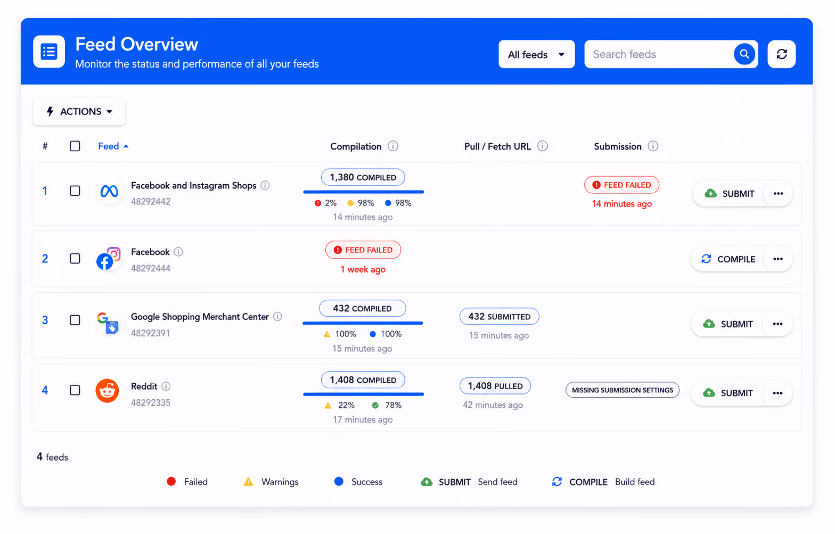
Task: Click info icon next to Google Shopping Merchant Center
Action: click(277, 316)
